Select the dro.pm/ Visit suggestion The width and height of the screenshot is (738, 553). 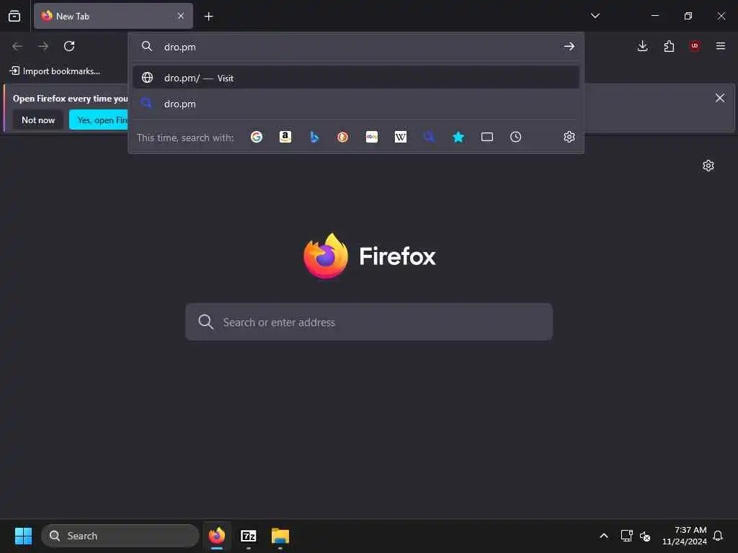click(x=356, y=78)
